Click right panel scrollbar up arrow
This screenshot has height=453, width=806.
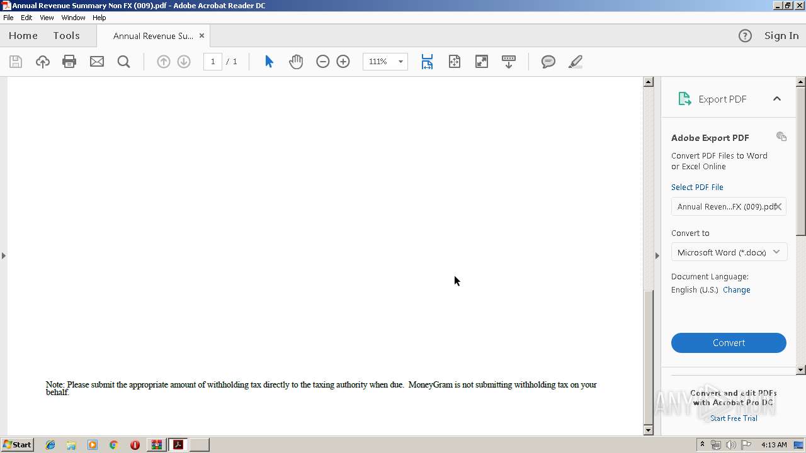click(x=801, y=82)
